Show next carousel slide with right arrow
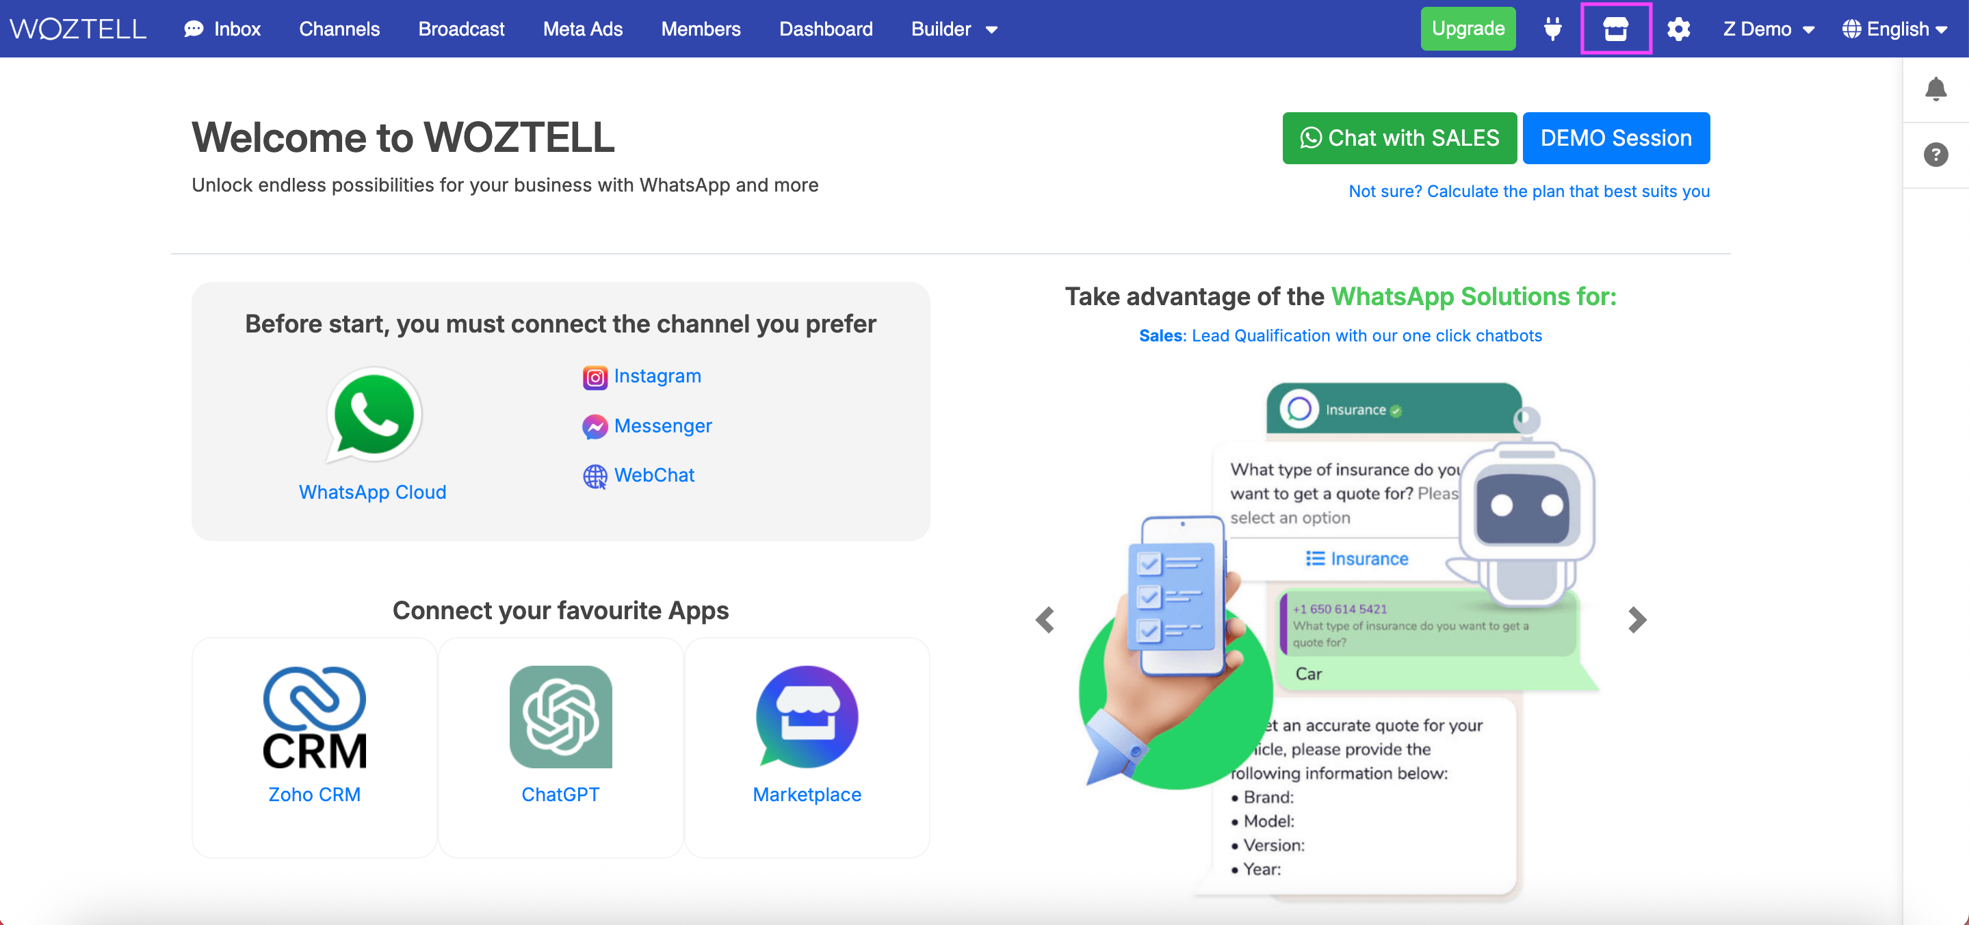 coord(1636,619)
